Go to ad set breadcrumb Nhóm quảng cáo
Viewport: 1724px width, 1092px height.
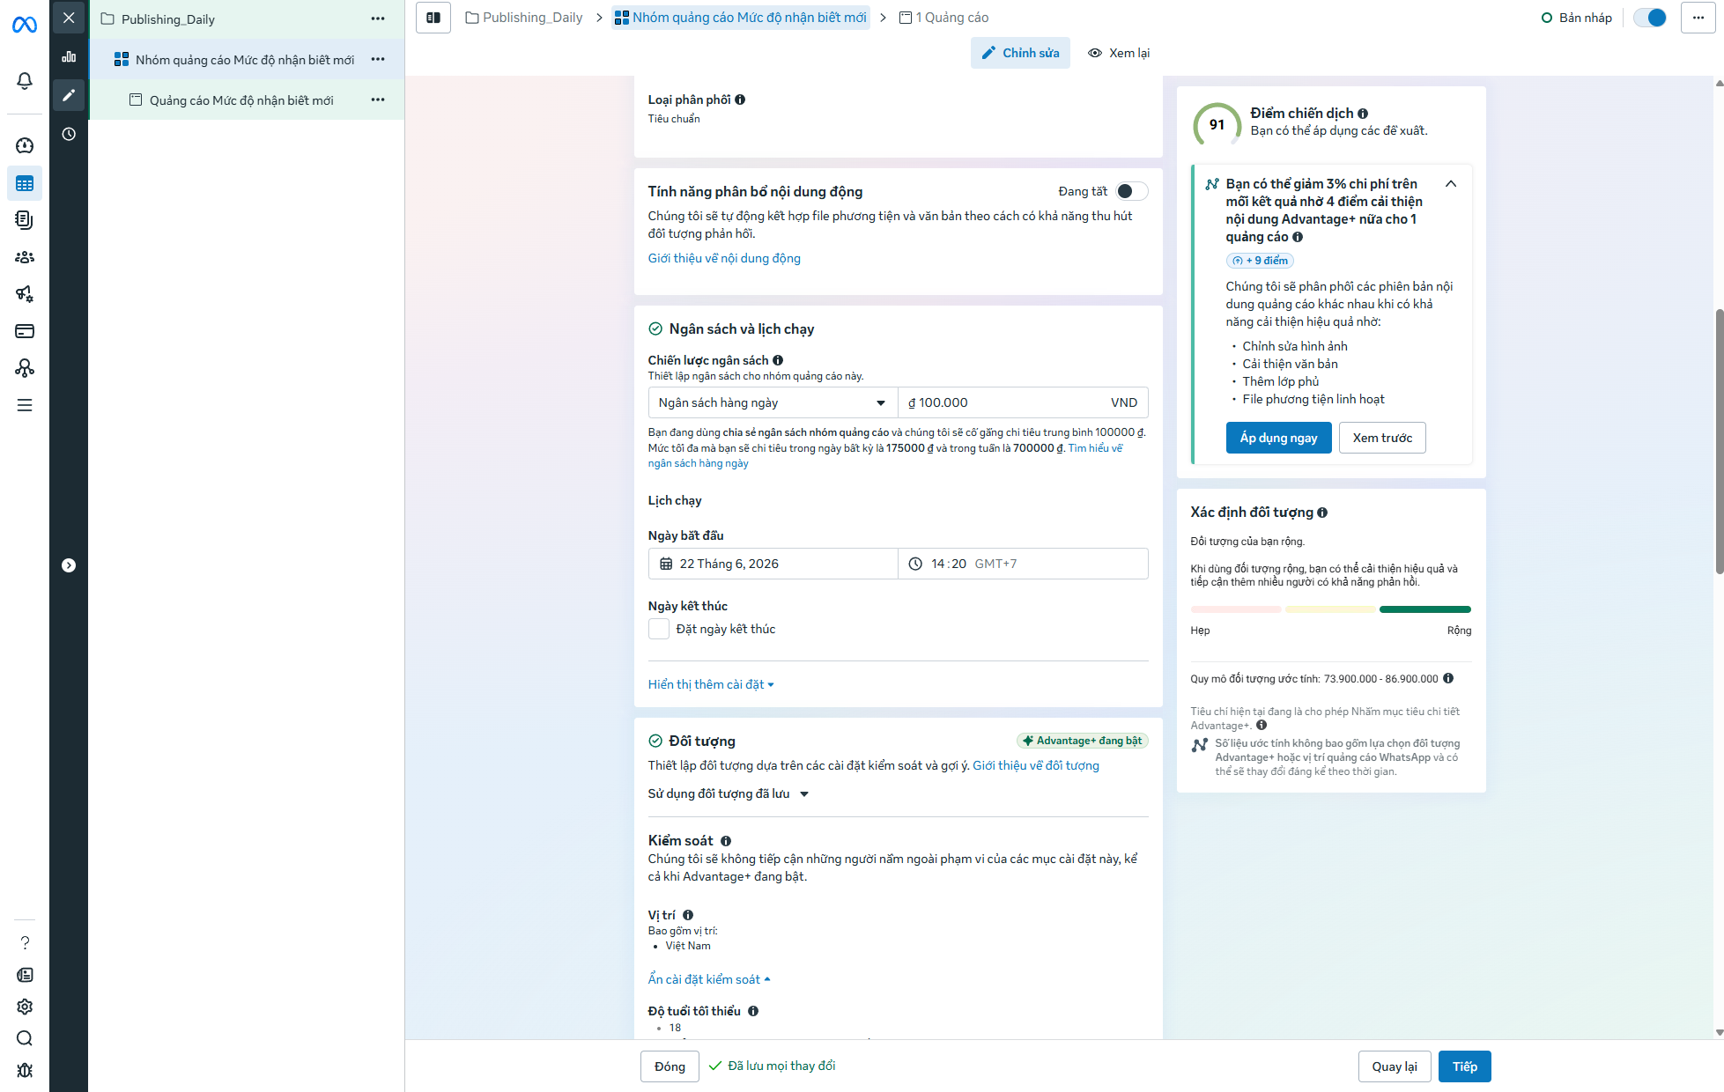[740, 18]
